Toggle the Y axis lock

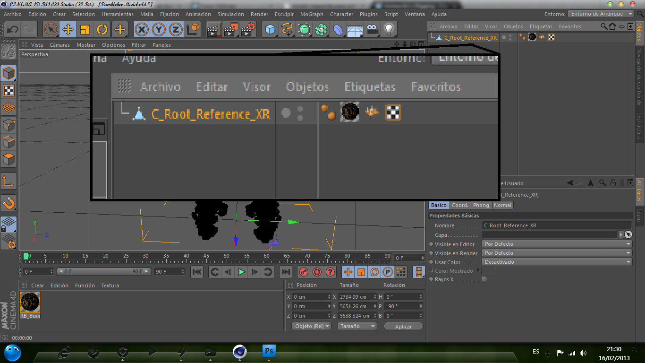tap(159, 30)
